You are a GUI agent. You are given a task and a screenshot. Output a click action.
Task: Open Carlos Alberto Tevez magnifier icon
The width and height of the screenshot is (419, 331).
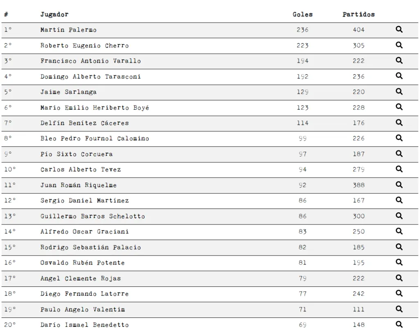coord(399,169)
